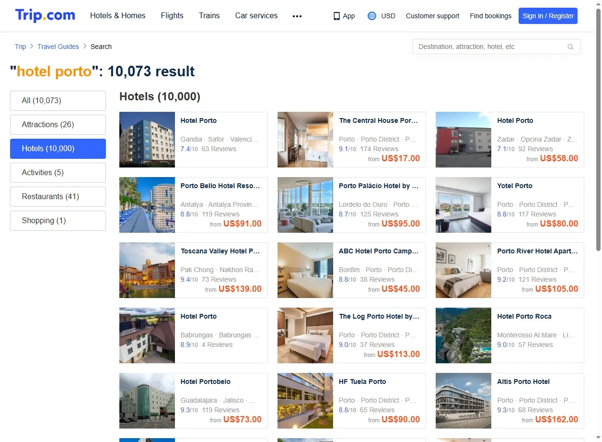Click US$113.00 price
Image resolution: width=602 pixels, height=442 pixels.
point(399,354)
